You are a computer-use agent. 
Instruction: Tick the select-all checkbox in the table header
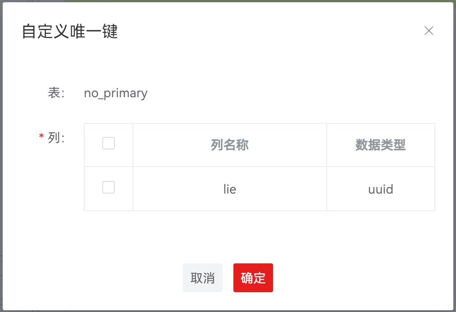[109, 144]
